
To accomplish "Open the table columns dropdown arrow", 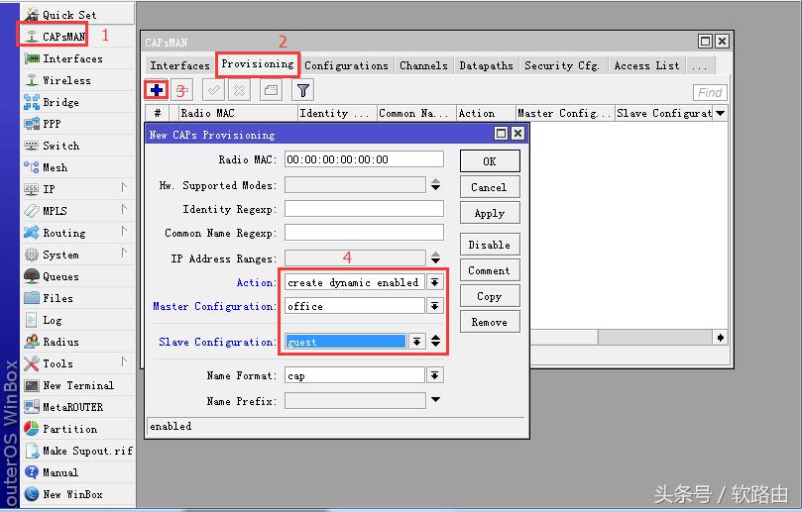I will tap(720, 113).
